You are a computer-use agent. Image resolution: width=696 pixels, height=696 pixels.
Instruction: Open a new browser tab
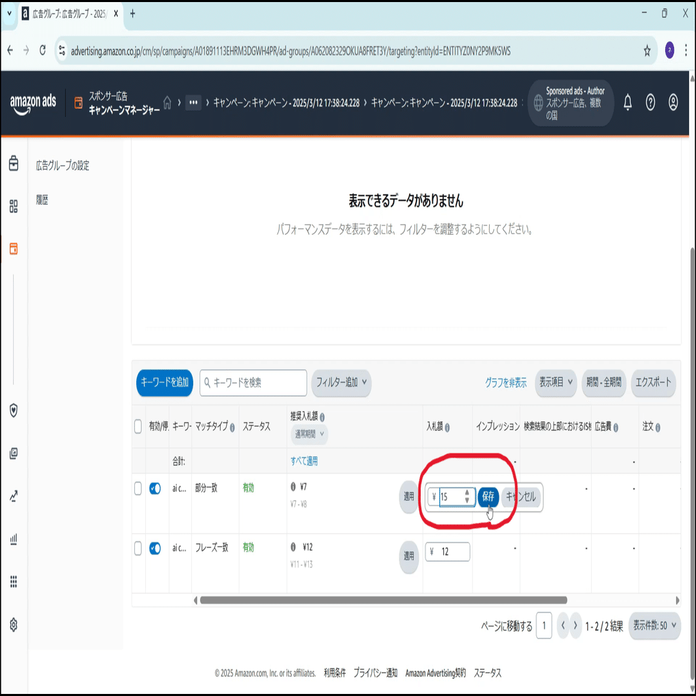pyautogui.click(x=132, y=14)
